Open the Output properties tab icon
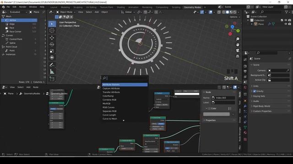The width and height of the screenshot is (293, 164). coord(245,72)
